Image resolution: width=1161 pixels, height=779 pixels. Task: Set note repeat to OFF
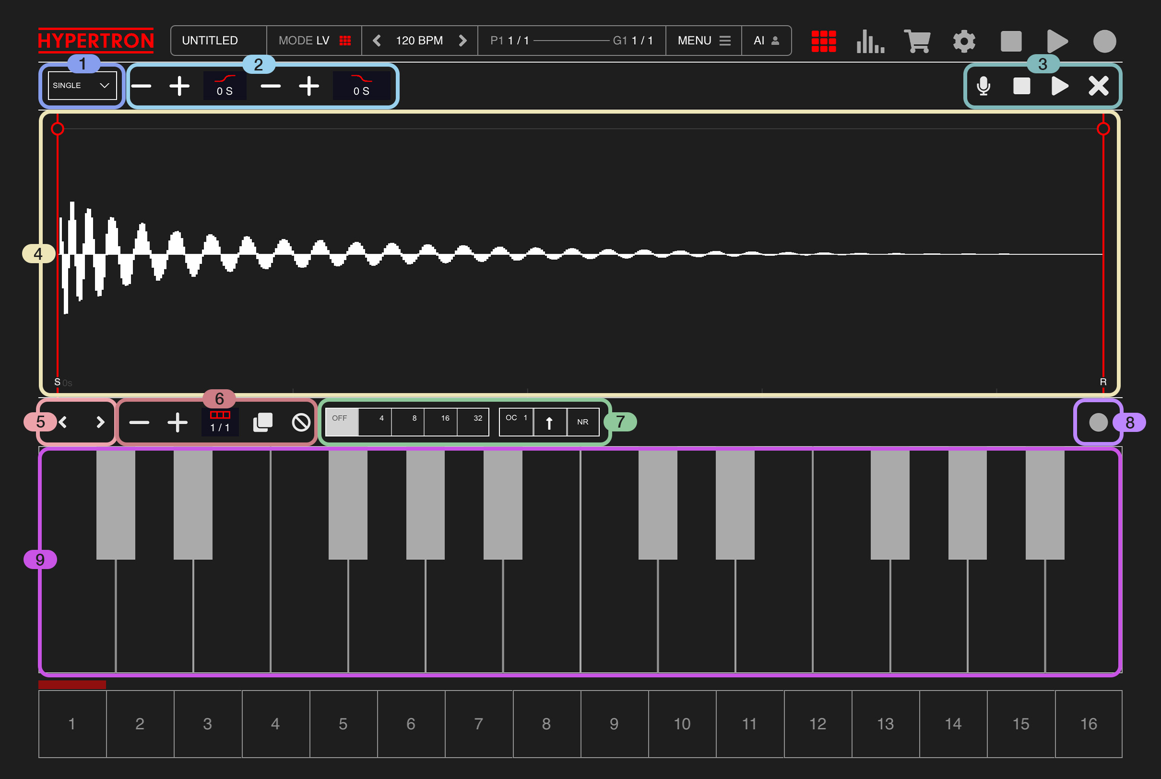pyautogui.click(x=341, y=422)
